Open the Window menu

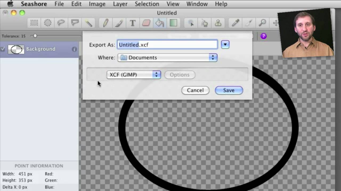click(x=197, y=4)
